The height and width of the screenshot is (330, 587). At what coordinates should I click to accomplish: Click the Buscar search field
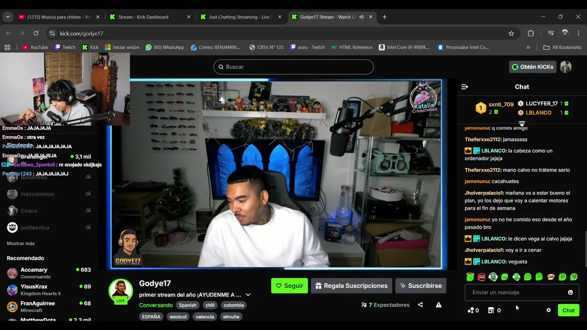[x=293, y=67]
